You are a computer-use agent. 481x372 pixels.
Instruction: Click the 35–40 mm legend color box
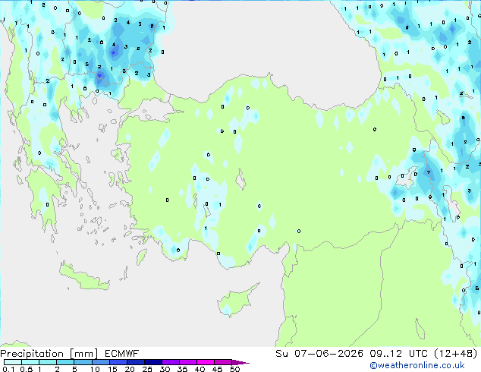188,362
